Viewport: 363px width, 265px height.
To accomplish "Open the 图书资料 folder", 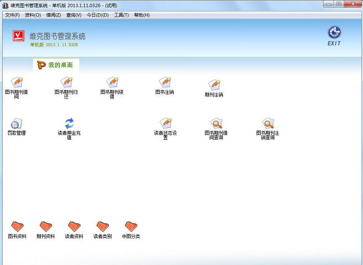I will click(17, 227).
